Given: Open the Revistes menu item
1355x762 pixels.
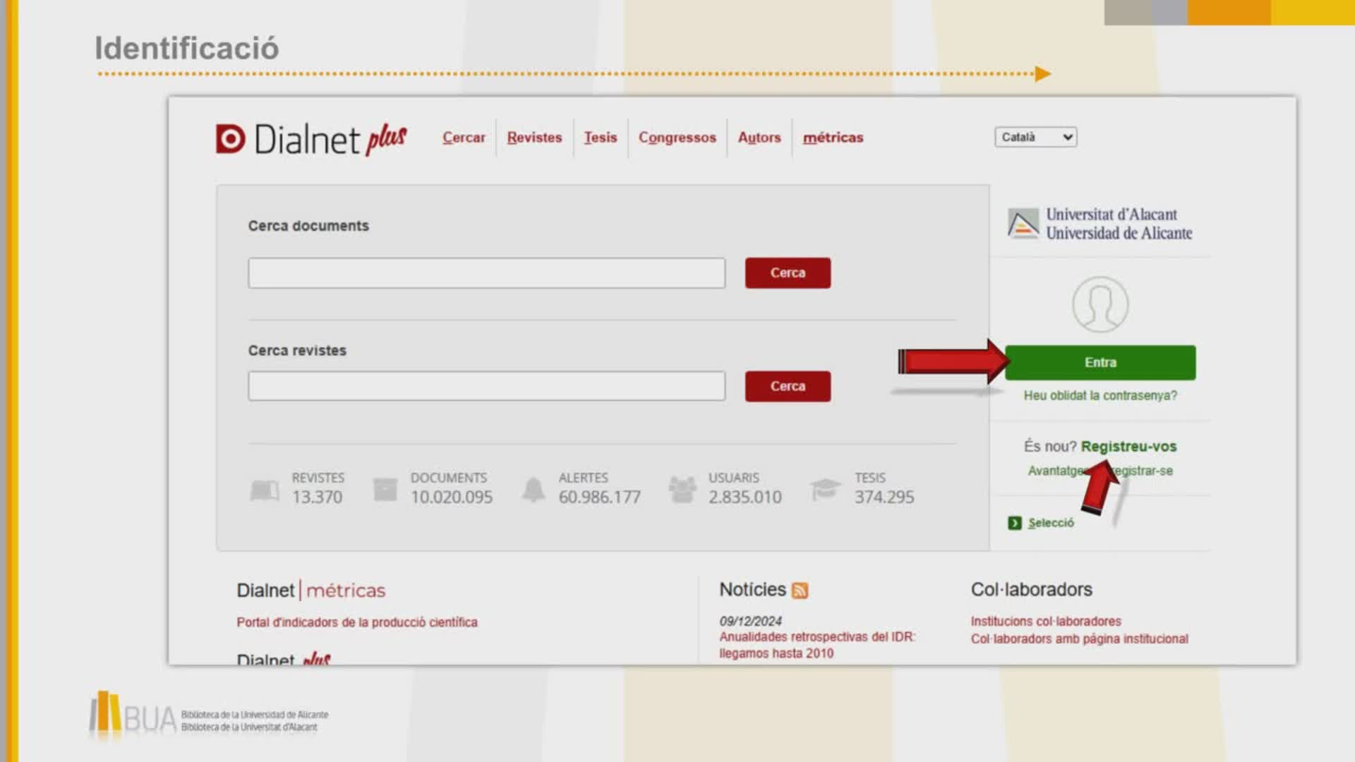Looking at the screenshot, I should (534, 138).
